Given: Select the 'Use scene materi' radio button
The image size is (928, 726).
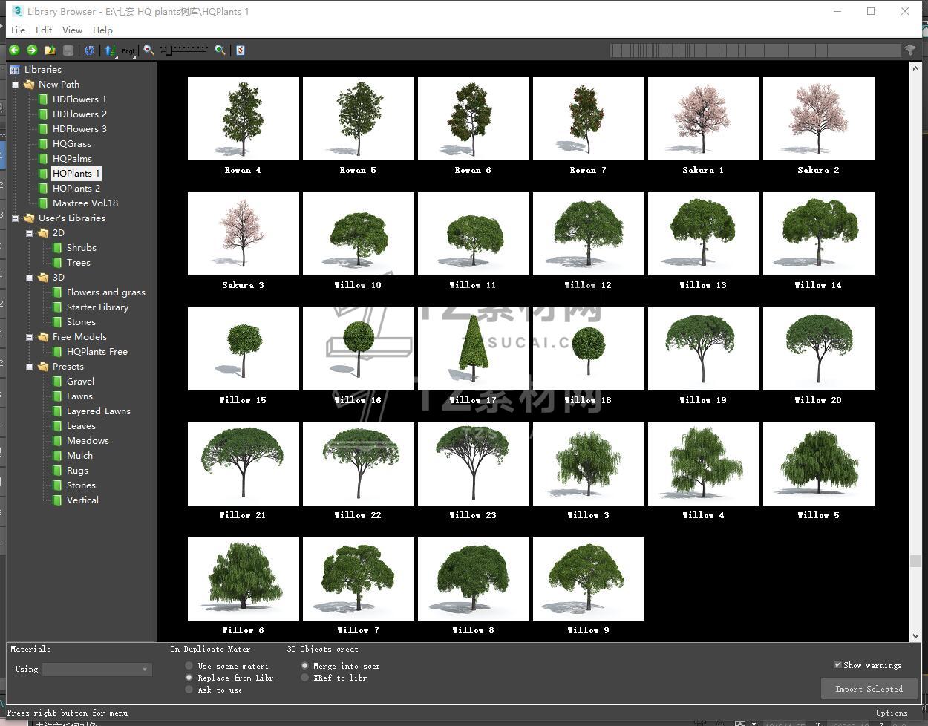Looking at the screenshot, I should (189, 666).
